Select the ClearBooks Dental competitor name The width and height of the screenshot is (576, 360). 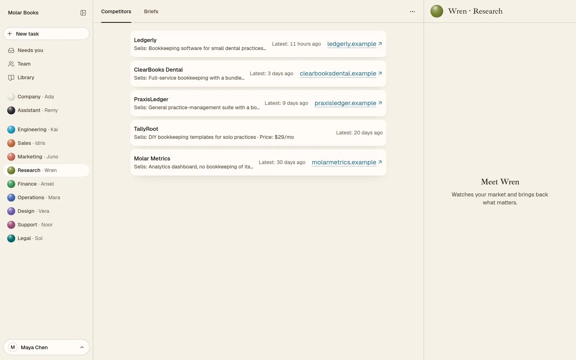158,70
